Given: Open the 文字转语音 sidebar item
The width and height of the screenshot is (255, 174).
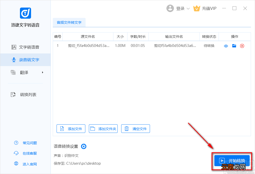Looking at the screenshot, I should 25,47.
